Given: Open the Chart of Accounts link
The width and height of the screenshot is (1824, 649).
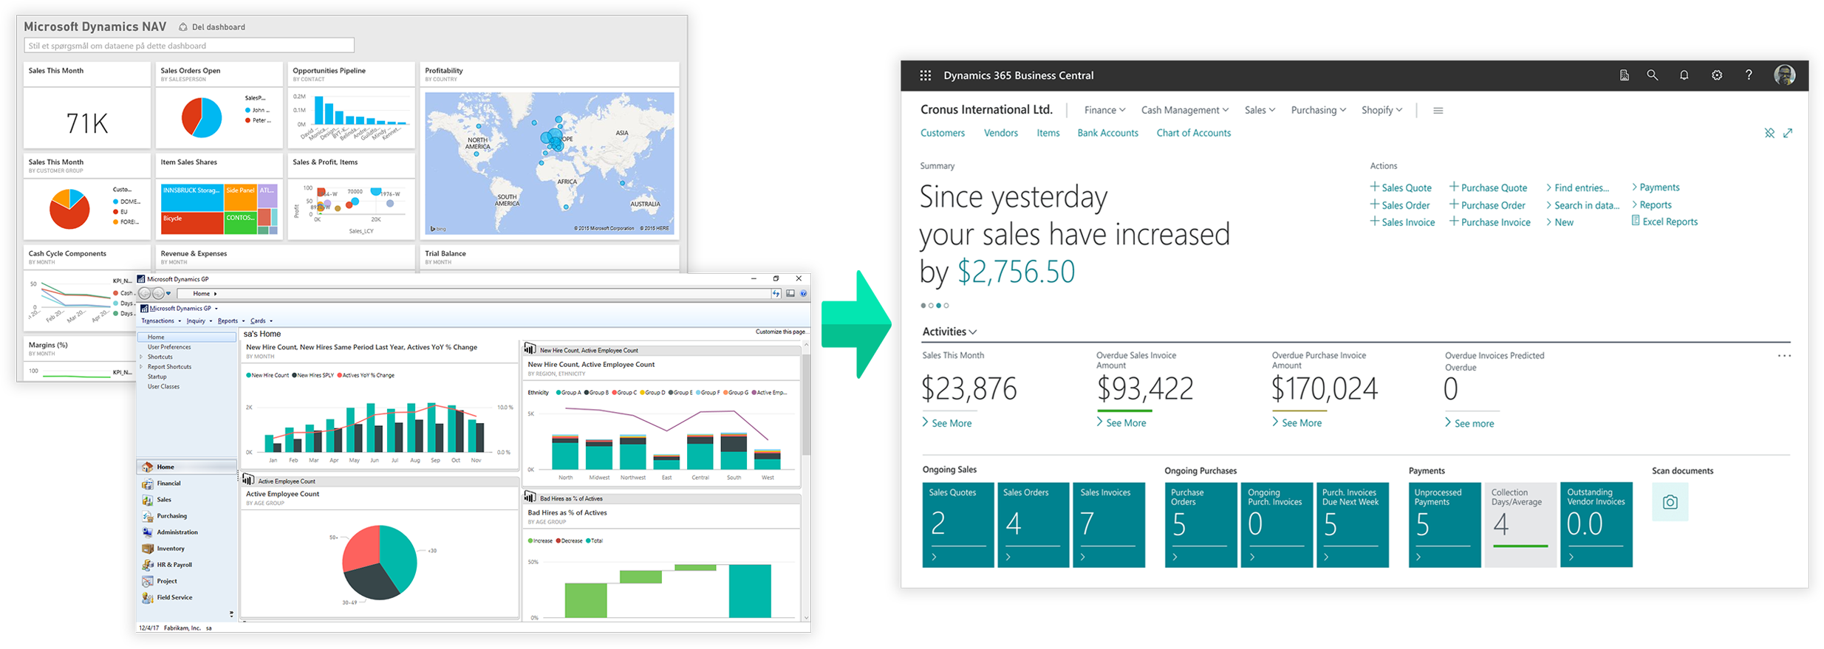Looking at the screenshot, I should 1194,133.
